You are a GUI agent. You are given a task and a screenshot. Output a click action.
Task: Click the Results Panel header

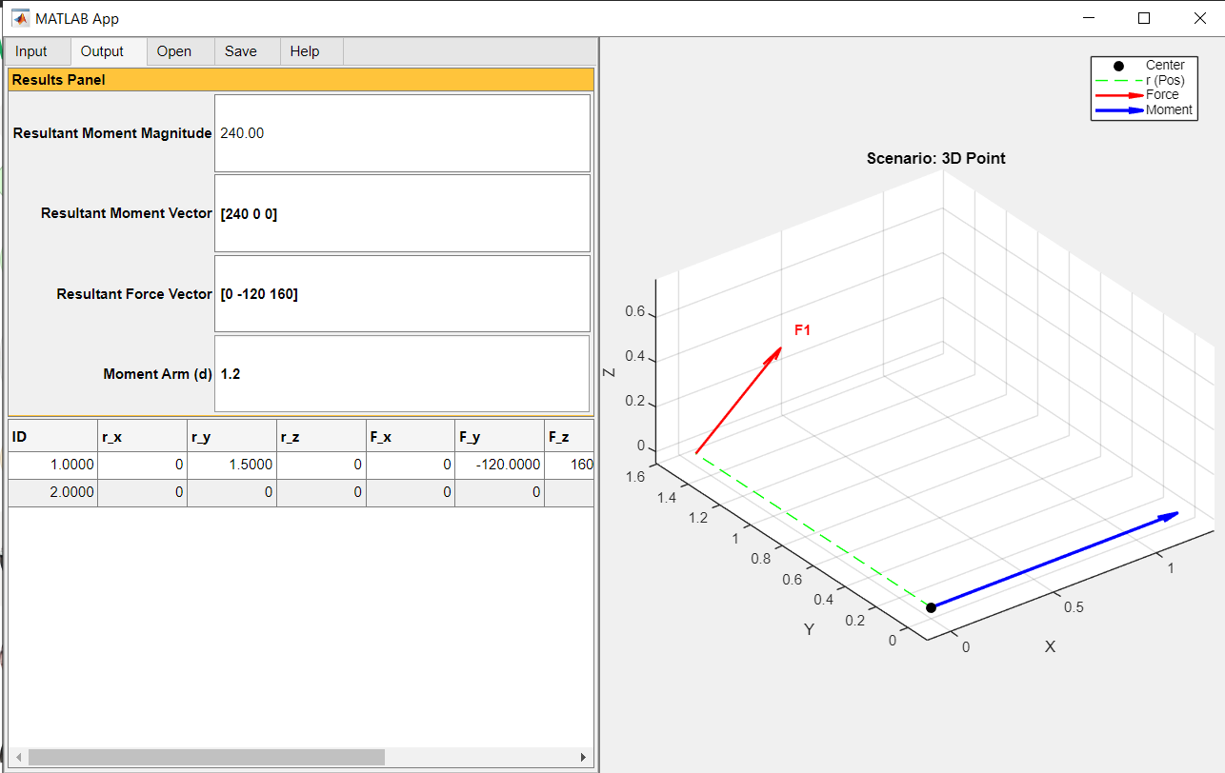coord(301,80)
